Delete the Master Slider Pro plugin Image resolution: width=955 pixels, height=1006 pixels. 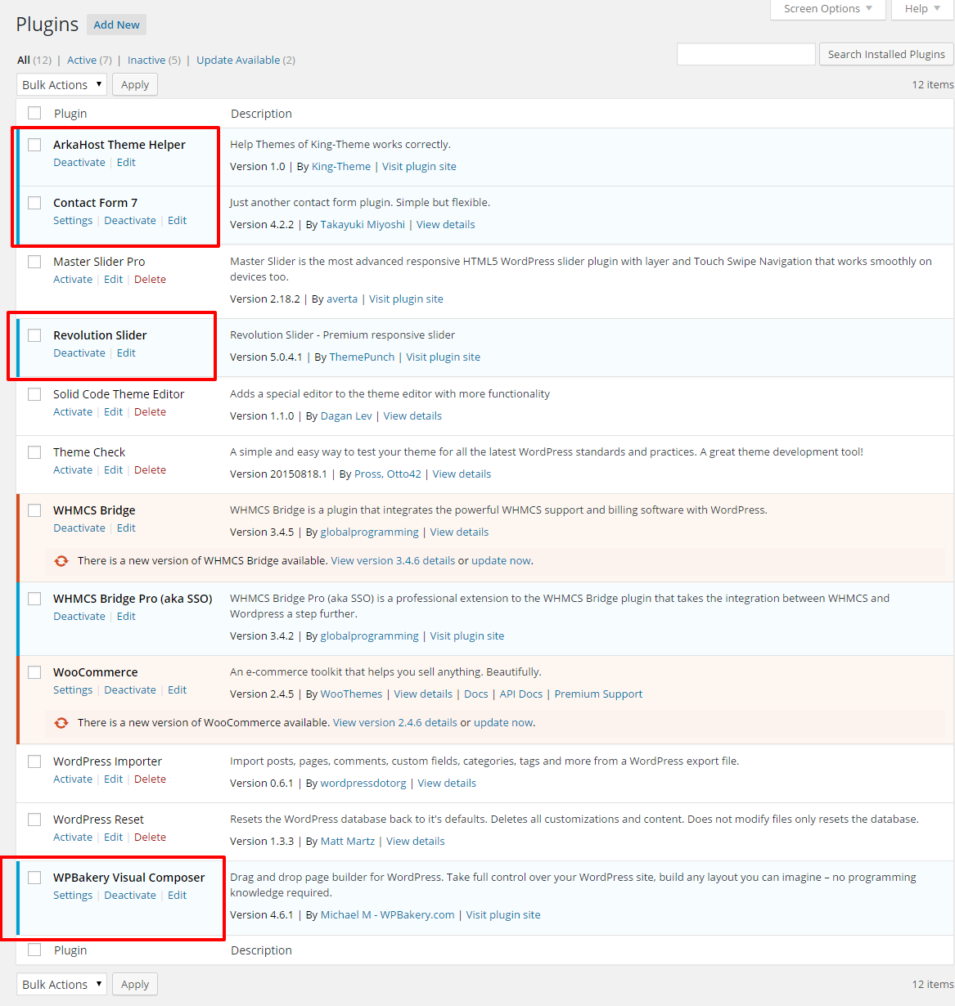[150, 280]
